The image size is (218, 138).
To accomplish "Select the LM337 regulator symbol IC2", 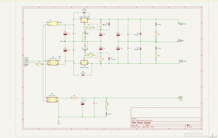I will click(x=84, y=63).
